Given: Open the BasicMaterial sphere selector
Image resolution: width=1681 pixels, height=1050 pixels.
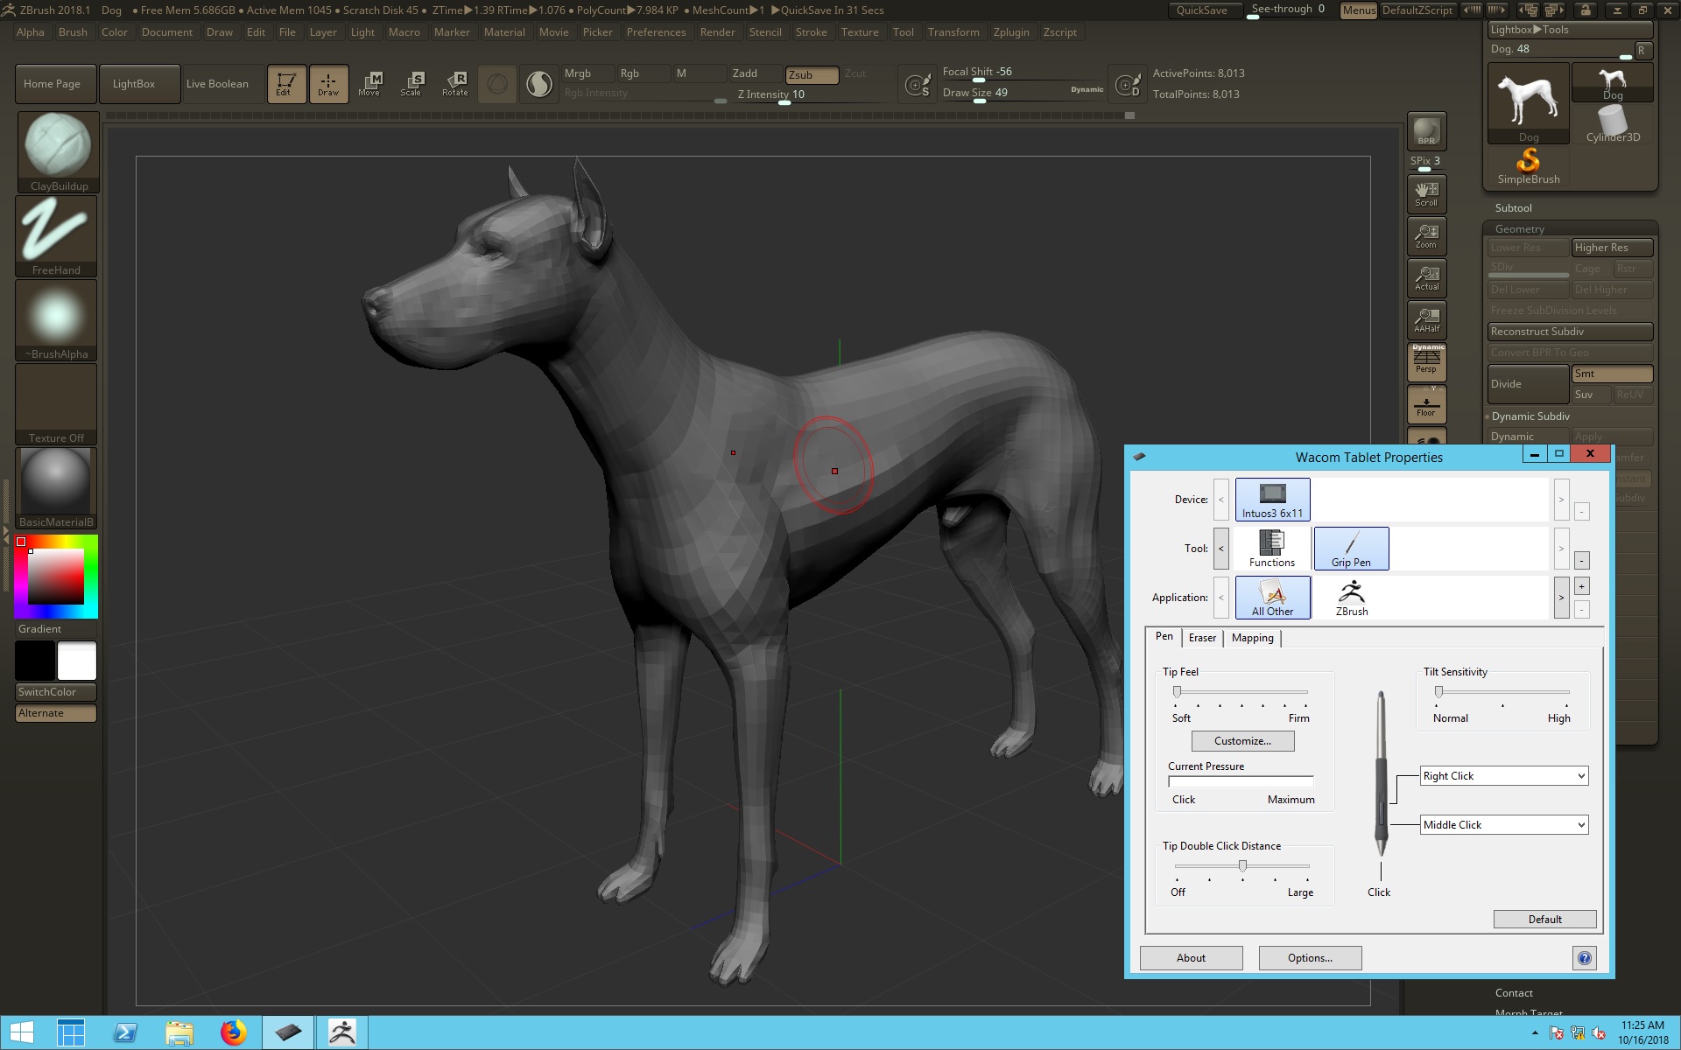Looking at the screenshot, I should [57, 488].
